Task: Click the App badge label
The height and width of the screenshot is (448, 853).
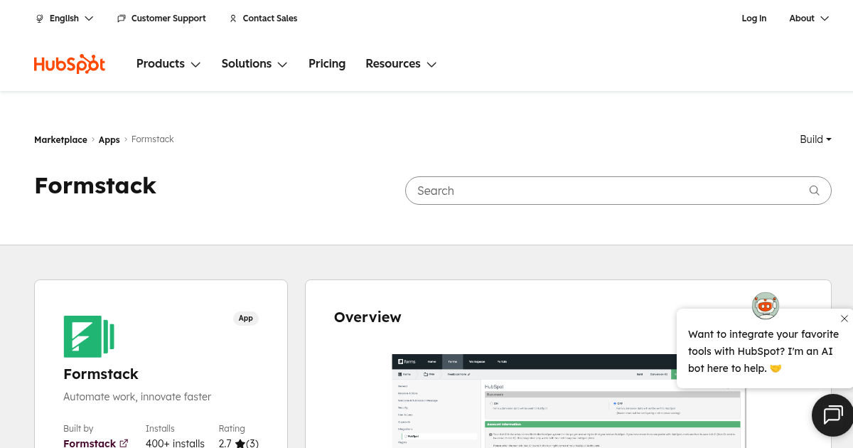Action: pyautogui.click(x=246, y=318)
